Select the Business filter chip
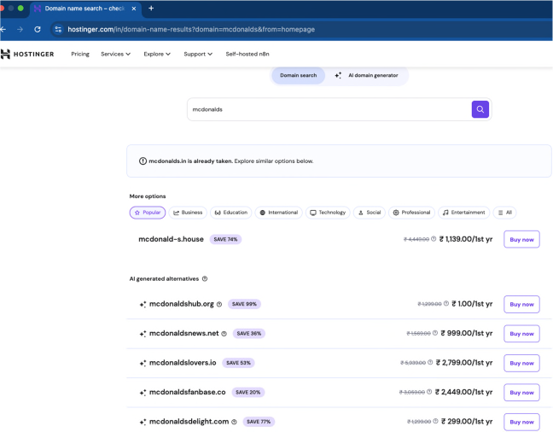Viewport: 553px width, 432px height. tap(188, 213)
